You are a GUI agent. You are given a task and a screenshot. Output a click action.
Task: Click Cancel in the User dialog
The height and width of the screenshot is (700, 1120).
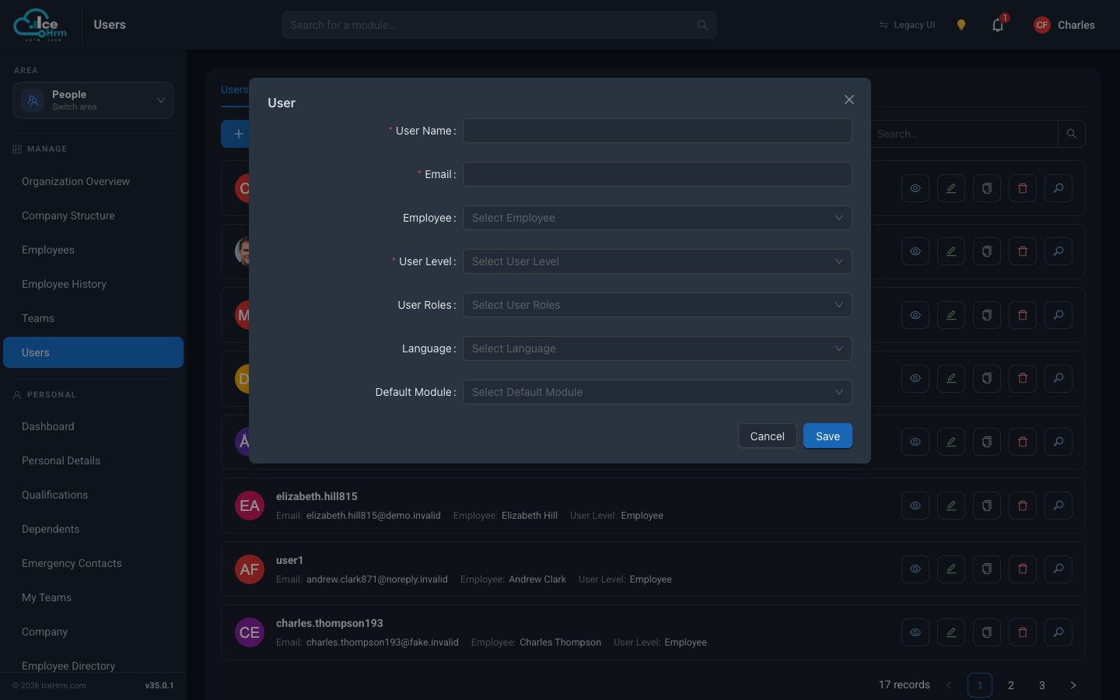[x=767, y=436]
